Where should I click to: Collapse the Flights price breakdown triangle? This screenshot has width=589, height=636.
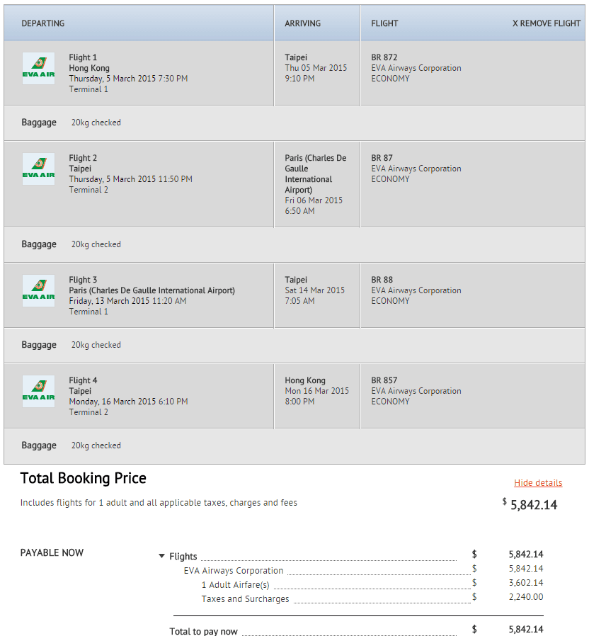(162, 556)
